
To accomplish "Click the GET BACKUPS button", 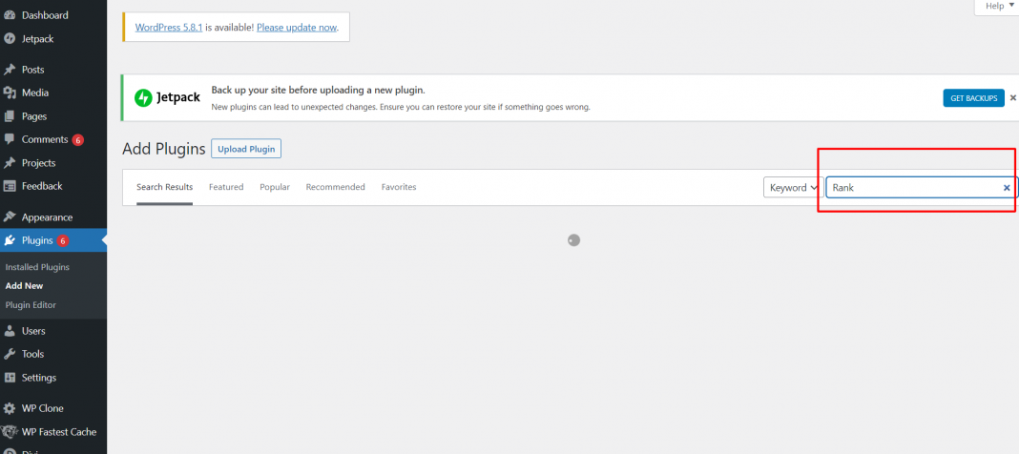I will [973, 98].
